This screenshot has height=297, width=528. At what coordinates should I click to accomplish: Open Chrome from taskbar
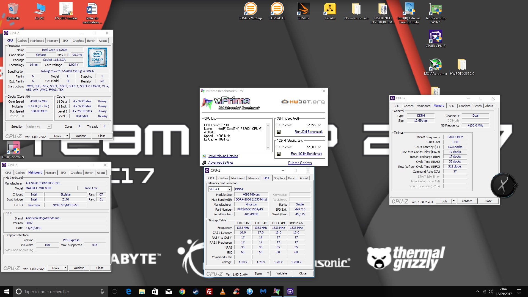tap(182, 291)
